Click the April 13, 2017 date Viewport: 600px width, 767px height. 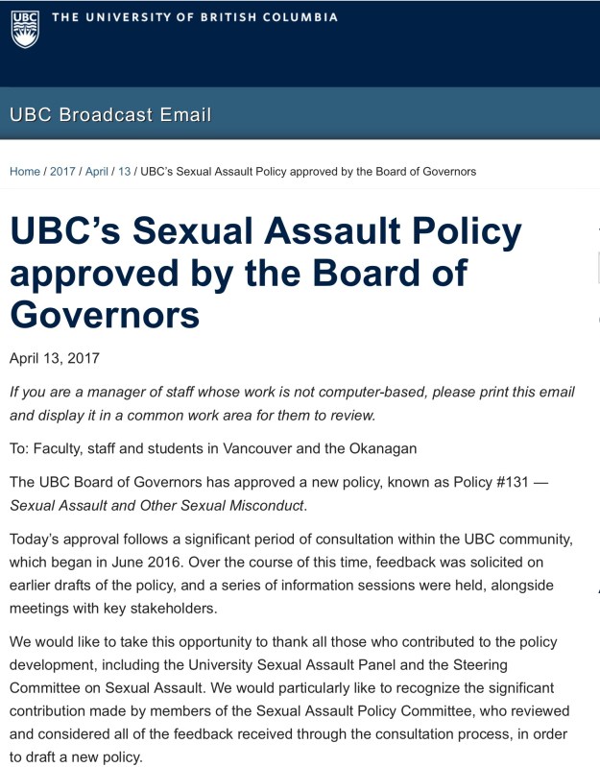point(55,359)
